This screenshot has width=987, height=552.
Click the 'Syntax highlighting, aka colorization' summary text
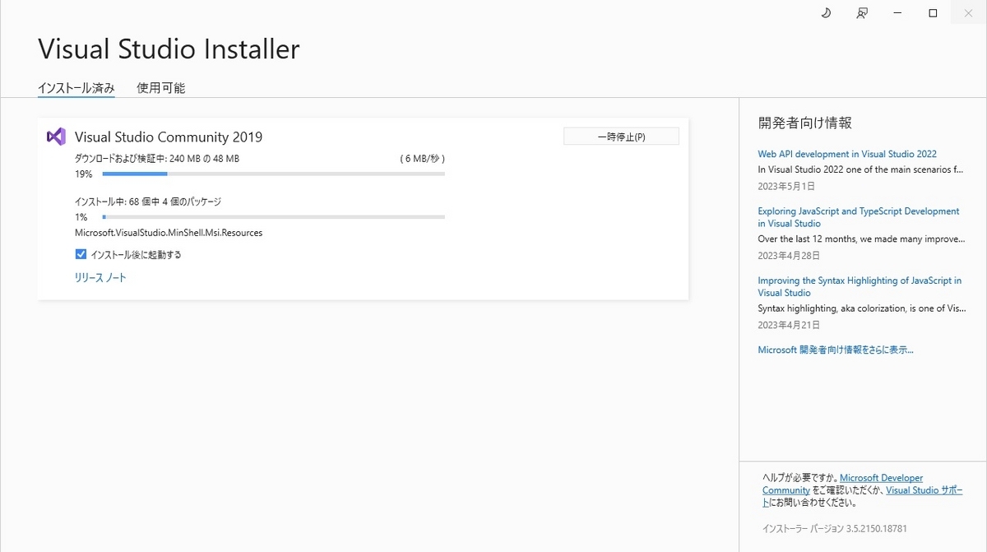[x=861, y=308]
